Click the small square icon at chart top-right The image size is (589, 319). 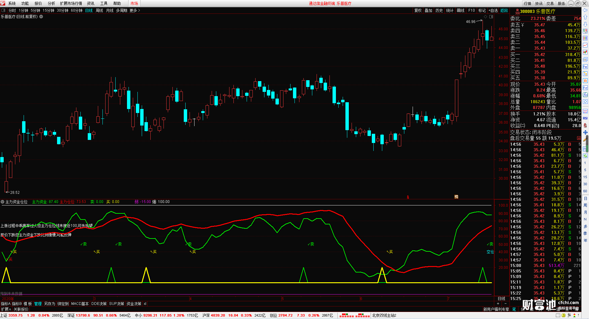click(x=491, y=17)
